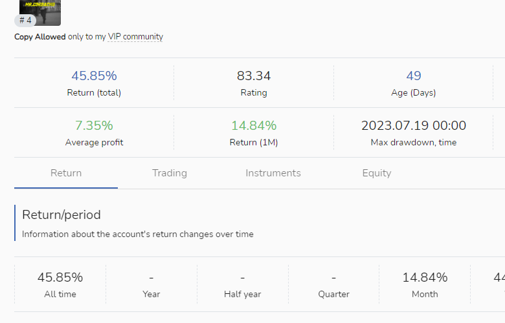This screenshot has width=505, height=323.
Task: Click the 7.35% Average profit value
Action: click(x=94, y=125)
